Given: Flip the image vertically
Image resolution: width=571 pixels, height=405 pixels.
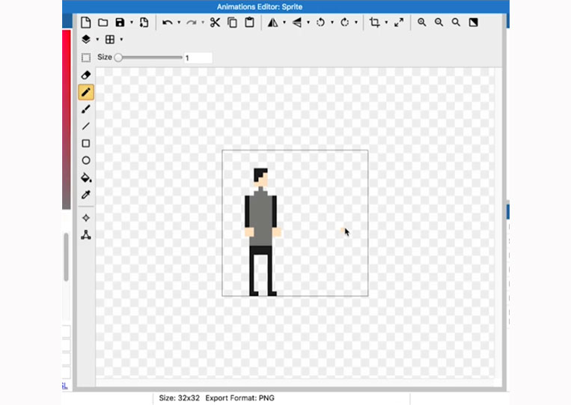Looking at the screenshot, I should click(x=297, y=22).
